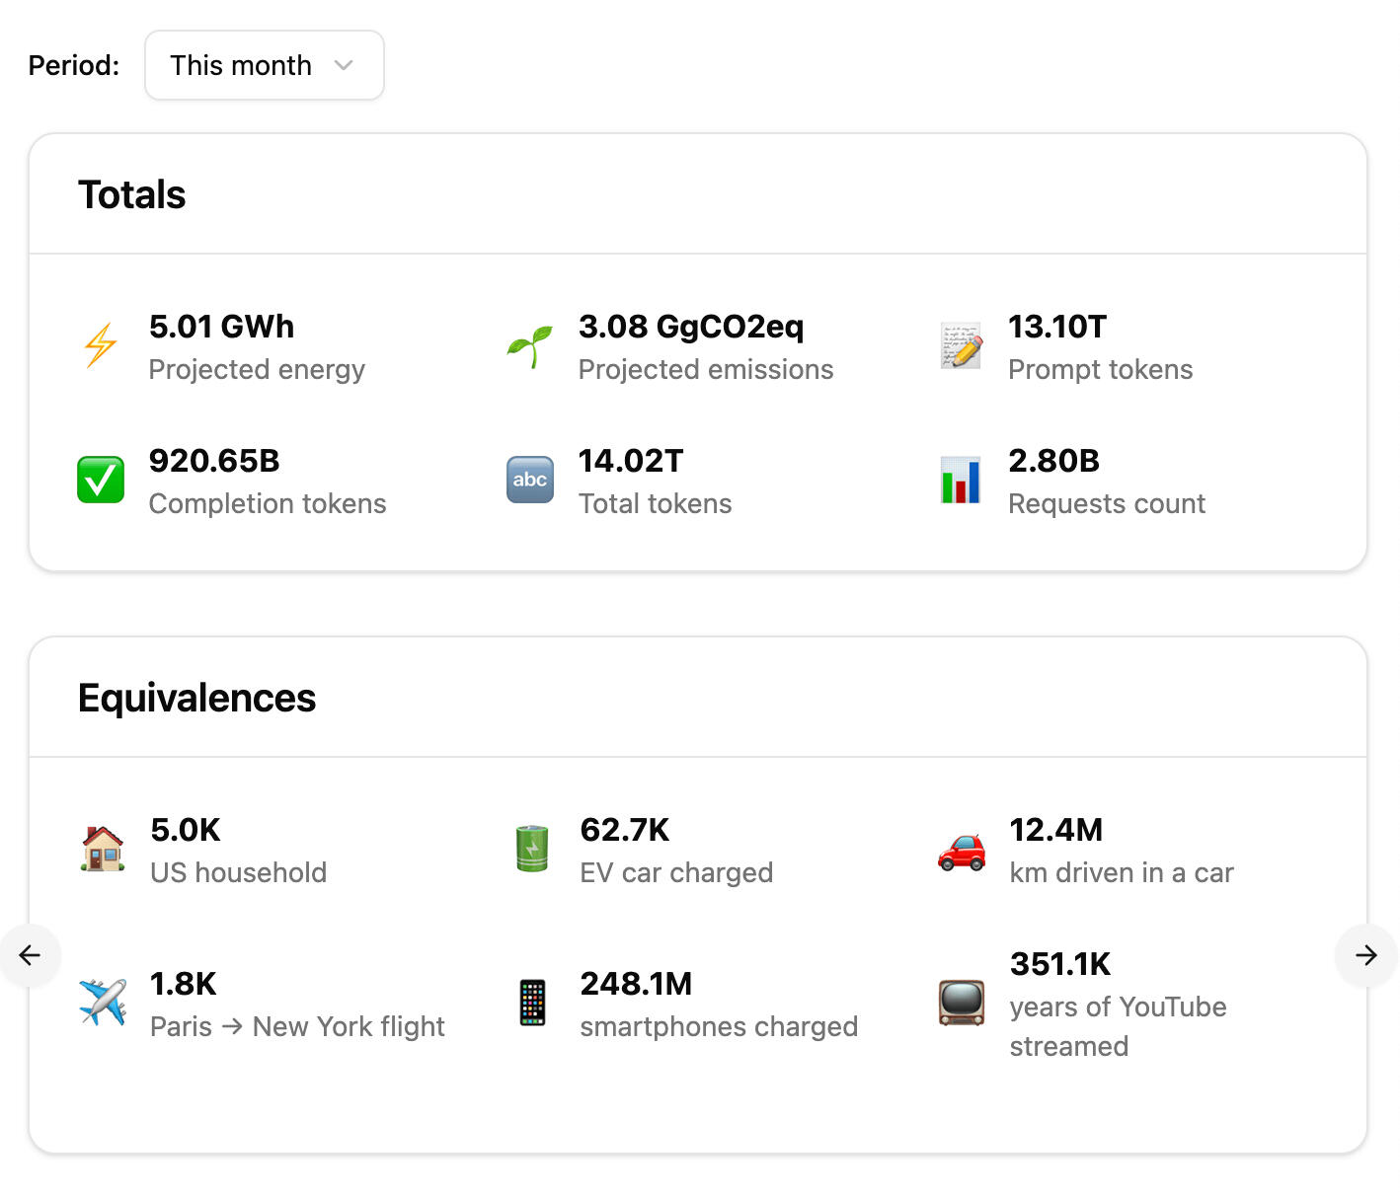Click the memo Prompt tokens icon
The width and height of the screenshot is (1400, 1194).
tap(961, 345)
